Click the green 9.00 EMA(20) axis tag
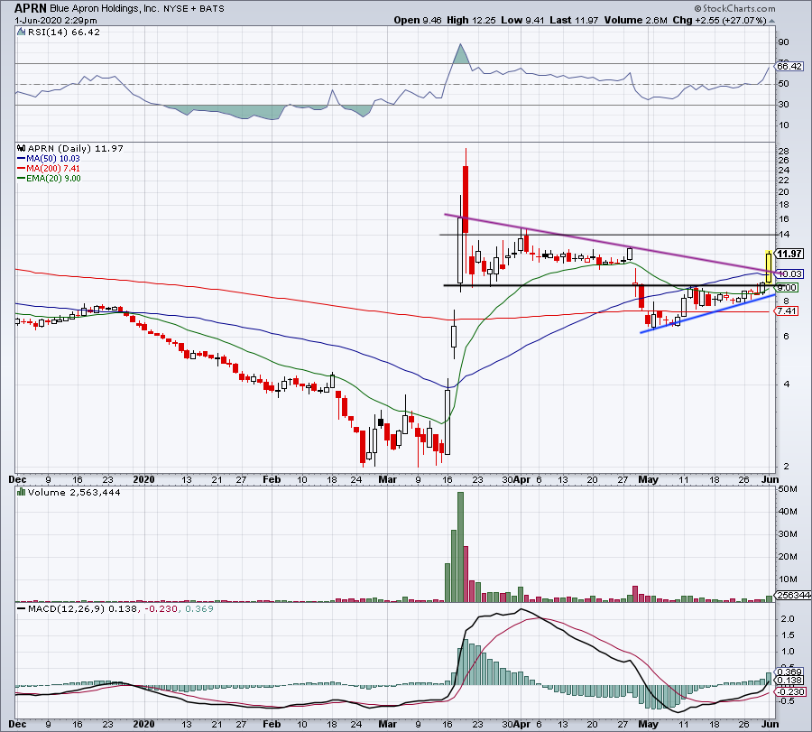Viewport: 812px width, 732px height. pos(787,288)
